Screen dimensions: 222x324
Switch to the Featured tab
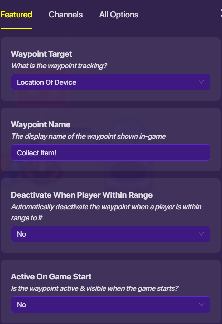[16, 15]
